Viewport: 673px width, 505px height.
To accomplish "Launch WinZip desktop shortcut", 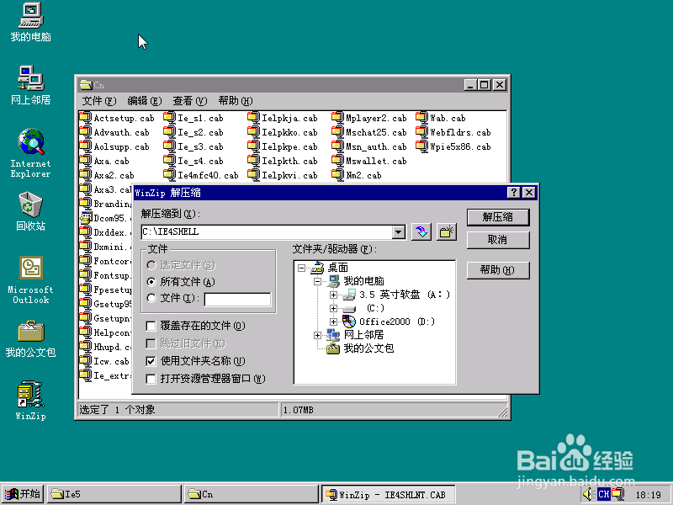I will [31, 401].
